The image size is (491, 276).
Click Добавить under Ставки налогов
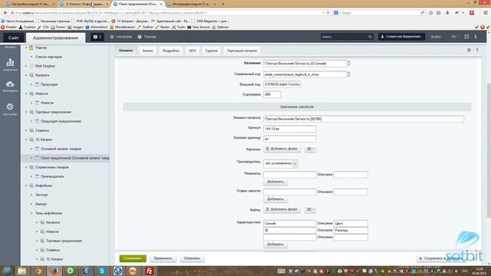pyautogui.click(x=275, y=199)
